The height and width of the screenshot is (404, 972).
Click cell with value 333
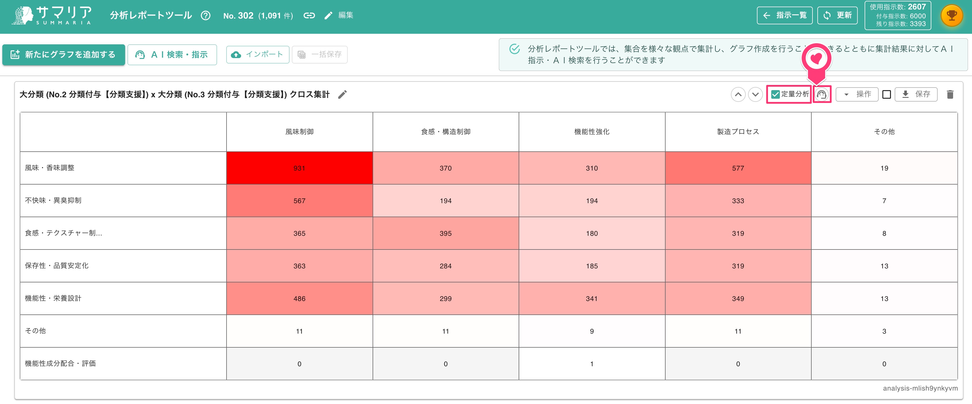pos(738,201)
